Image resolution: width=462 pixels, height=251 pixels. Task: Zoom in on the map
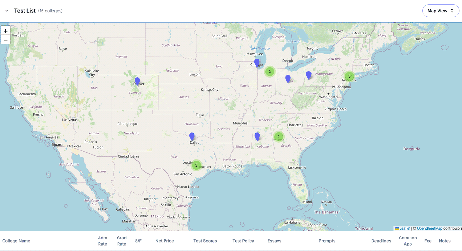(5, 31)
